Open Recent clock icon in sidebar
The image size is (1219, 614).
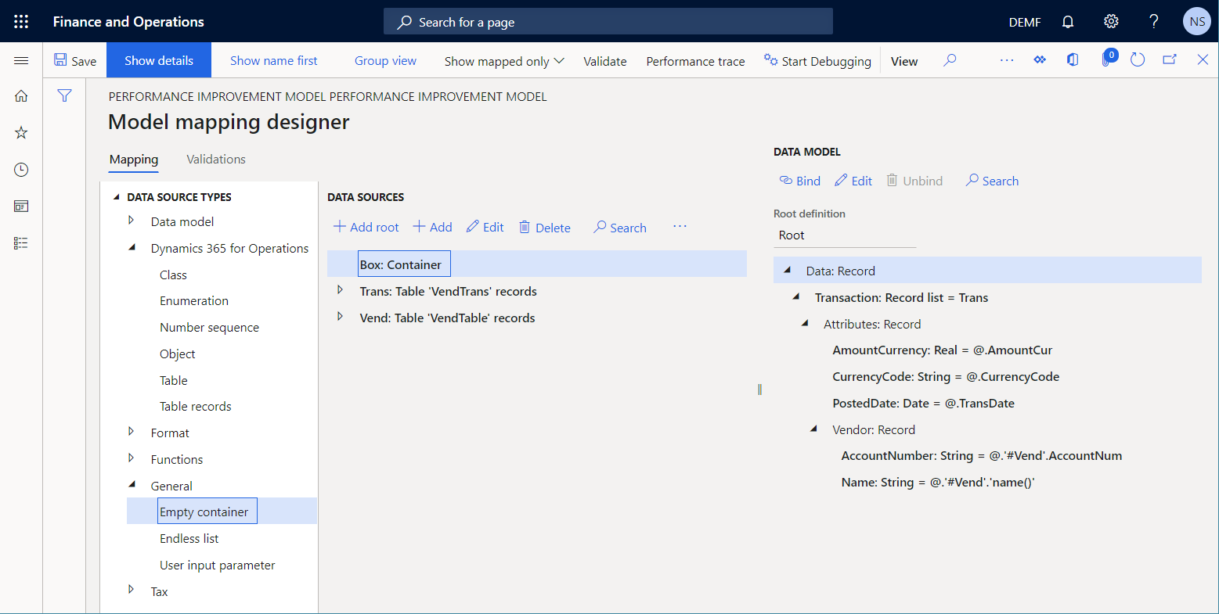[x=21, y=170]
